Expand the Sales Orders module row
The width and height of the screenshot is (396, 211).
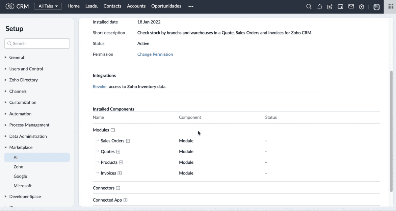click(128, 141)
